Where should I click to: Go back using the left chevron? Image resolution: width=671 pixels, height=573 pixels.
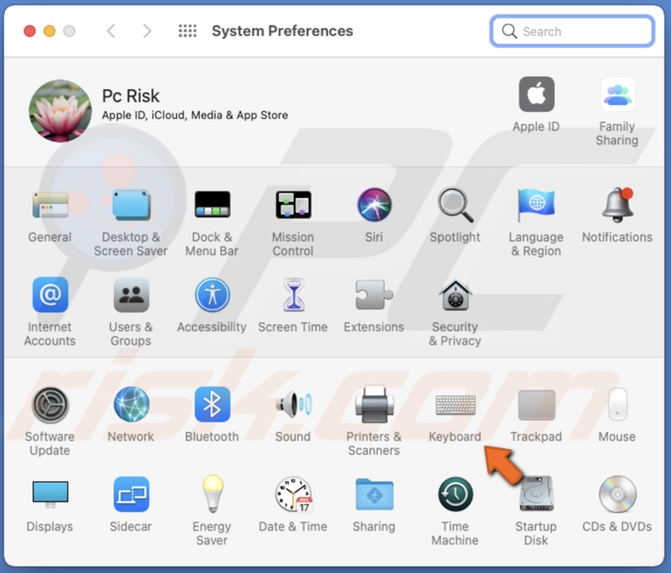(x=111, y=31)
